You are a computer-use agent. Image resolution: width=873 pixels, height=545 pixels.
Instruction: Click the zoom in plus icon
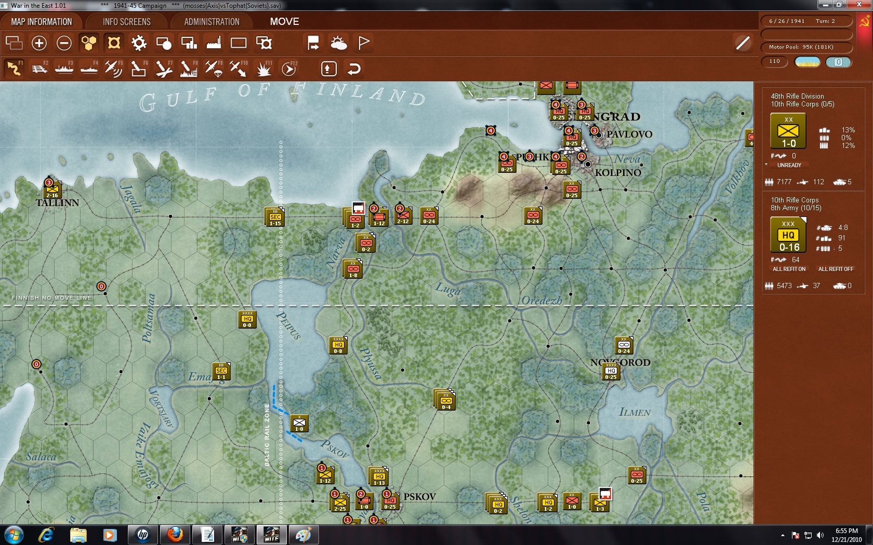tap(39, 43)
